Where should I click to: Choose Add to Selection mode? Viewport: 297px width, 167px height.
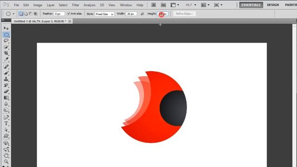click(x=26, y=13)
